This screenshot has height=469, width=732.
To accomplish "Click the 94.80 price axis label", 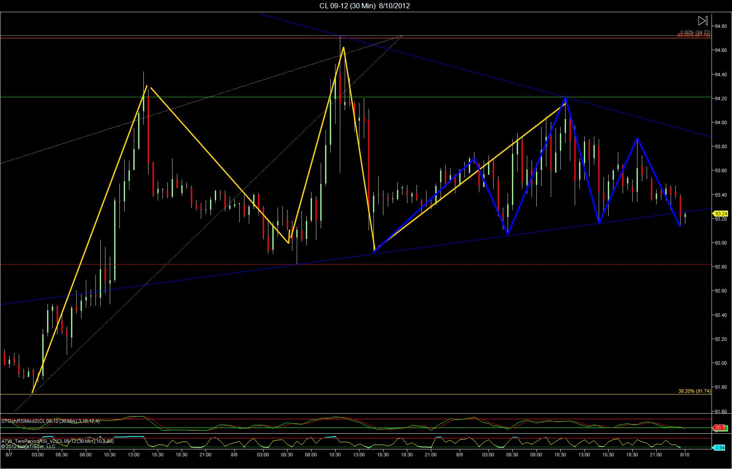I will click(x=721, y=26).
